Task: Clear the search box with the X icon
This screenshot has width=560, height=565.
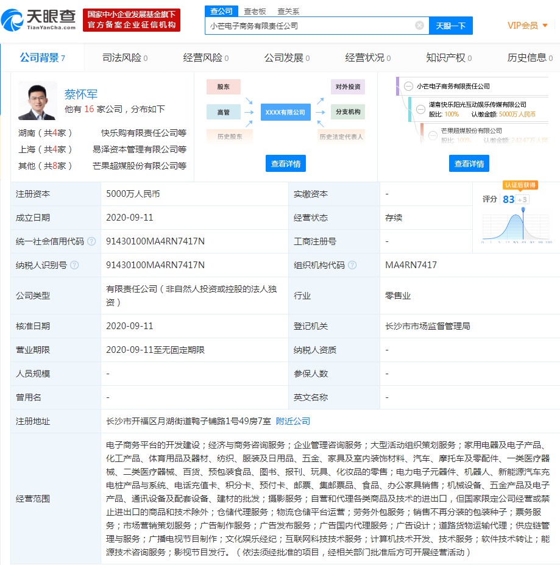Action: tap(419, 26)
